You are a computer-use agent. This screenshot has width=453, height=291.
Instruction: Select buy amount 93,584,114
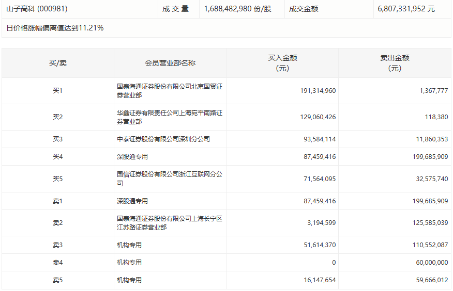click(320, 139)
